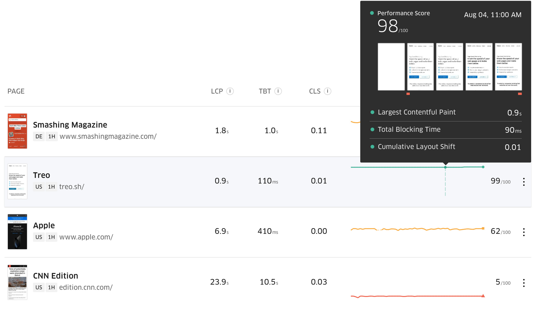The height and width of the screenshot is (315, 533).
Task: Select the highlighted point on Treo's score chart
Action: click(445, 167)
